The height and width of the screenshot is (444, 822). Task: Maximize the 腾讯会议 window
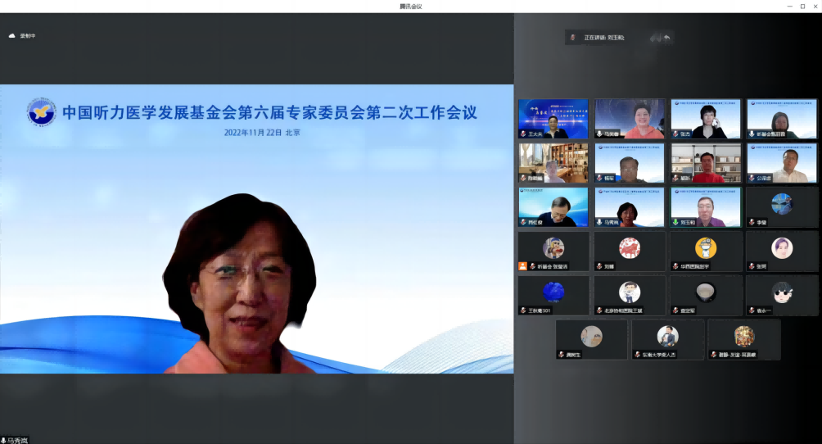[x=802, y=6]
